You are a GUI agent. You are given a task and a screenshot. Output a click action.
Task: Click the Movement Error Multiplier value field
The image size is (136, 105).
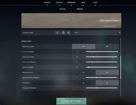pyautogui.click(x=77, y=78)
